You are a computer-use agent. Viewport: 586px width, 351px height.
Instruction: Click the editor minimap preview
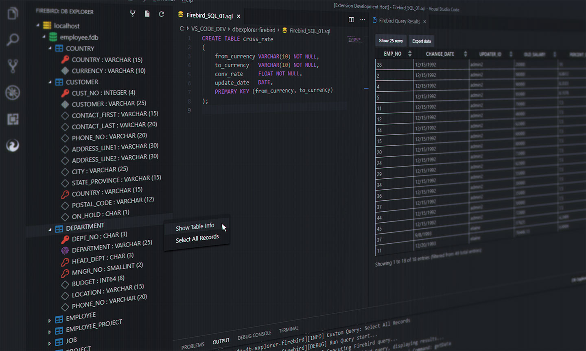pos(355,39)
